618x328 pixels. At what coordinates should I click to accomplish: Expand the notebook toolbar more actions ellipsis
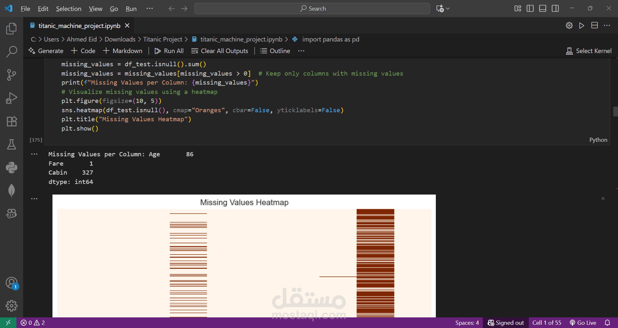pos(301,51)
